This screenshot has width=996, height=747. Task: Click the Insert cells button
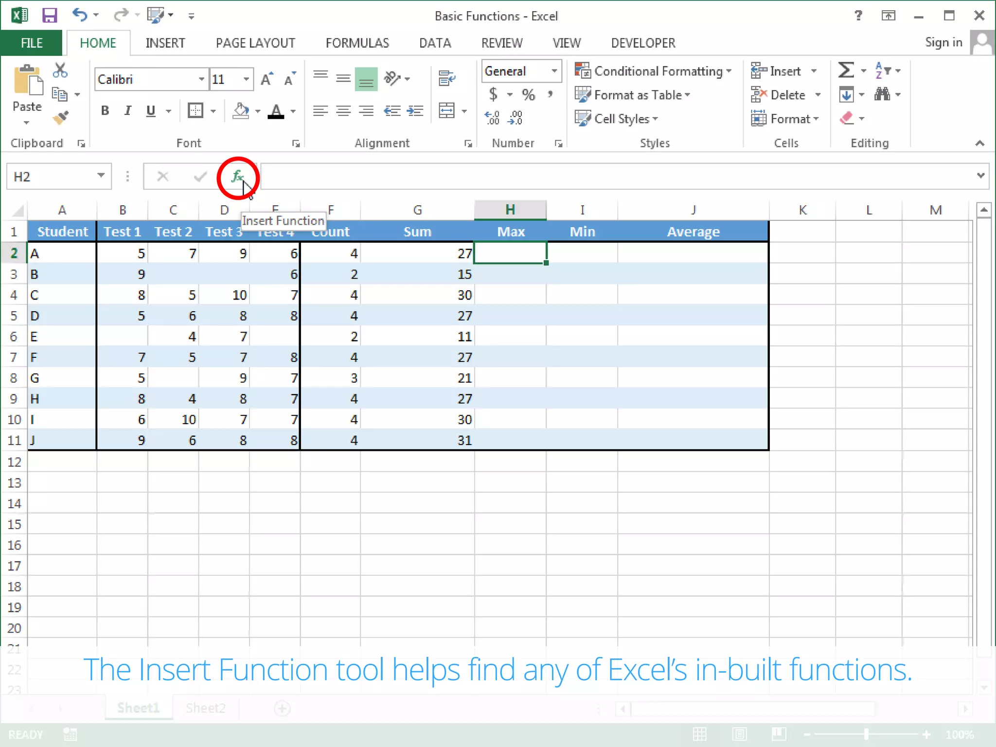click(777, 71)
